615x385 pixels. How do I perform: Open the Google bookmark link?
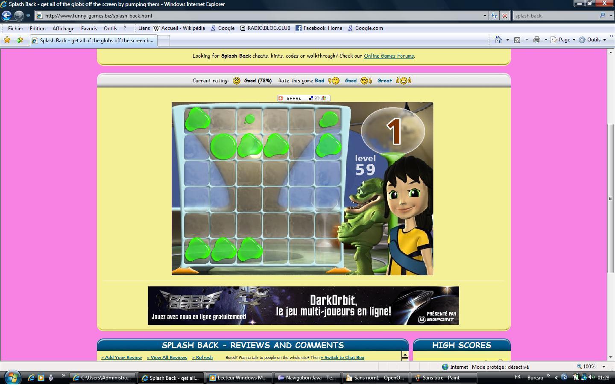coord(223,28)
